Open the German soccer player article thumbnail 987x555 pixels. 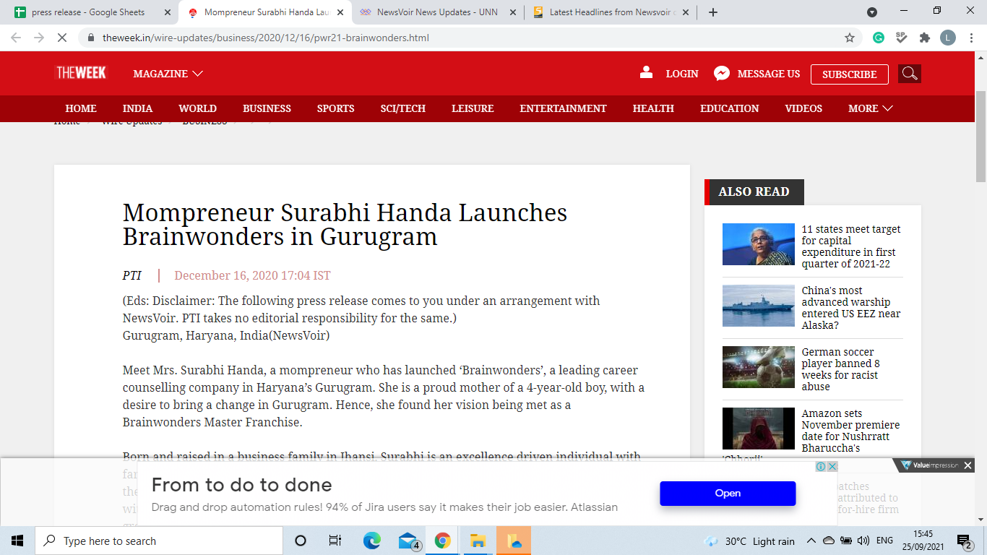click(x=758, y=367)
